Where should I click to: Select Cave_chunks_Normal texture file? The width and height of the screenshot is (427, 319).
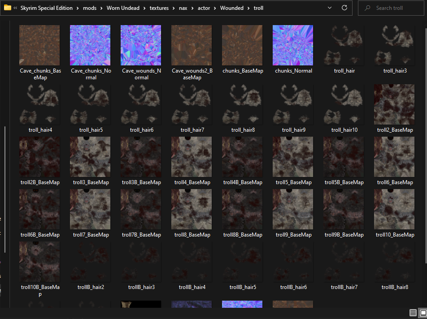(x=91, y=53)
